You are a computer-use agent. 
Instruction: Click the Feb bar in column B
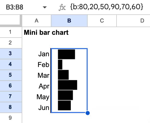pos(60,65)
